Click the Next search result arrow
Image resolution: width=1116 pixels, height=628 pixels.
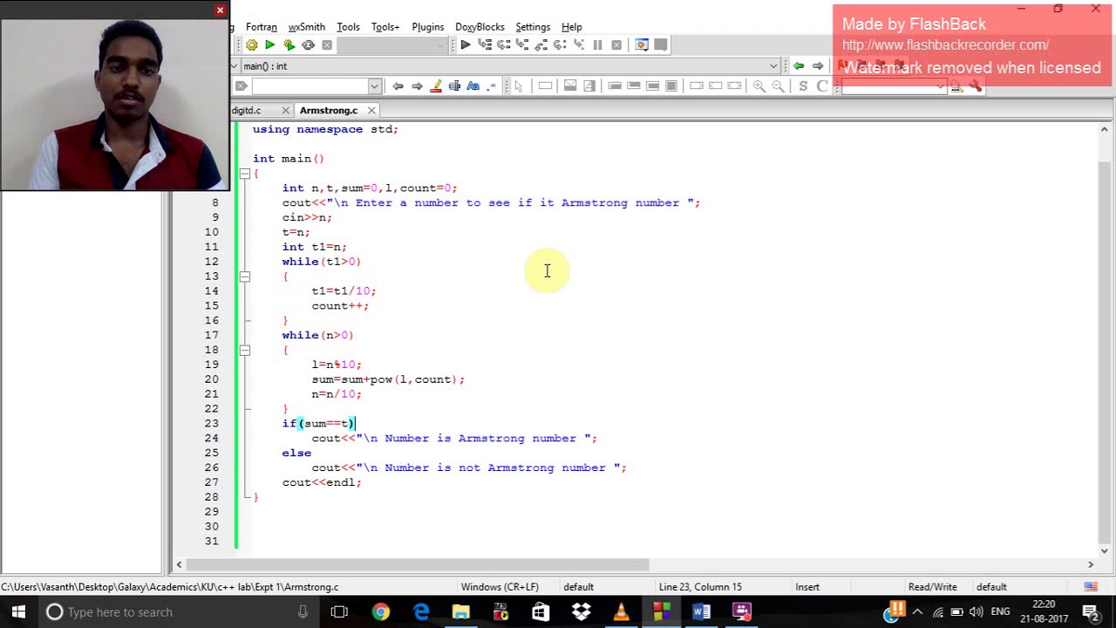click(417, 85)
